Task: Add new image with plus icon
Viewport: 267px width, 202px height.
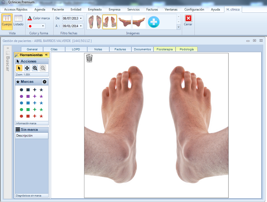Action: 153,22
